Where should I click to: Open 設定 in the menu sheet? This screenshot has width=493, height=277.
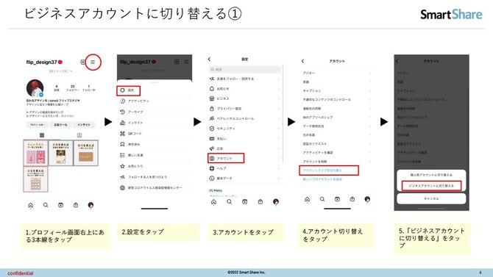pyautogui.click(x=128, y=90)
